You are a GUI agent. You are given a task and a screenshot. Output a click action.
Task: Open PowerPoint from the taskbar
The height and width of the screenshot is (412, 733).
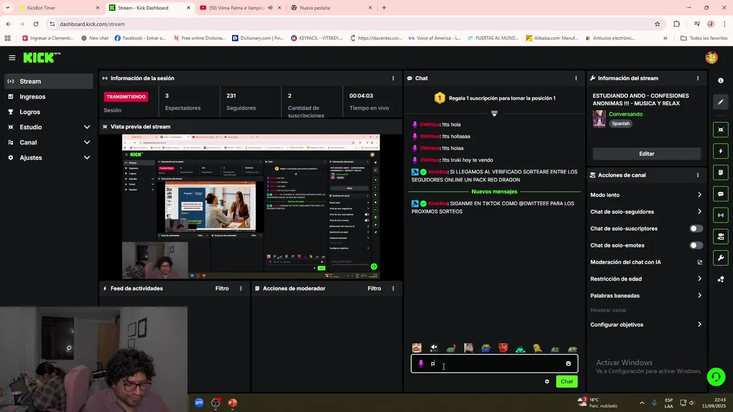pyautogui.click(x=232, y=402)
